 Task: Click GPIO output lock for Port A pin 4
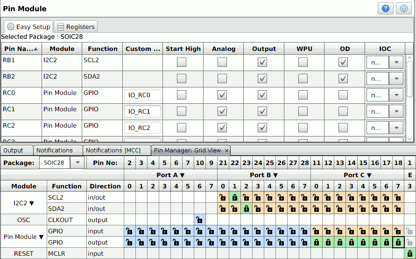tap(176, 242)
